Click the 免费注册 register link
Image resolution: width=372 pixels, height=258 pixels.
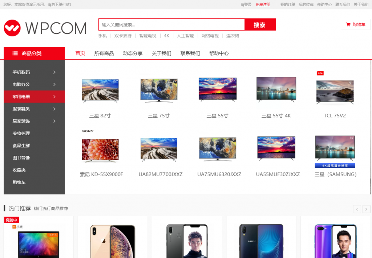click(263, 4)
